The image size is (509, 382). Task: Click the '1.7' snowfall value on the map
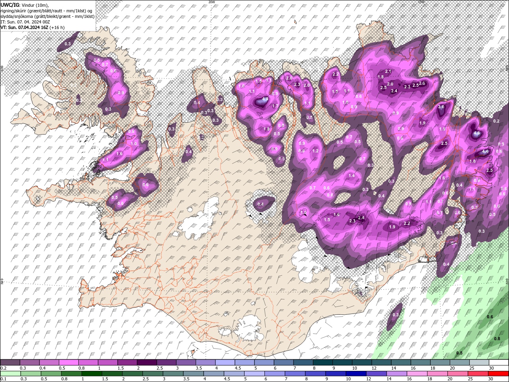[275, 106]
